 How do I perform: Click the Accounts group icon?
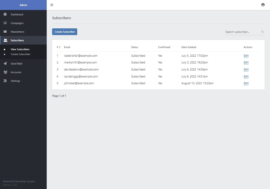click(x=5, y=72)
